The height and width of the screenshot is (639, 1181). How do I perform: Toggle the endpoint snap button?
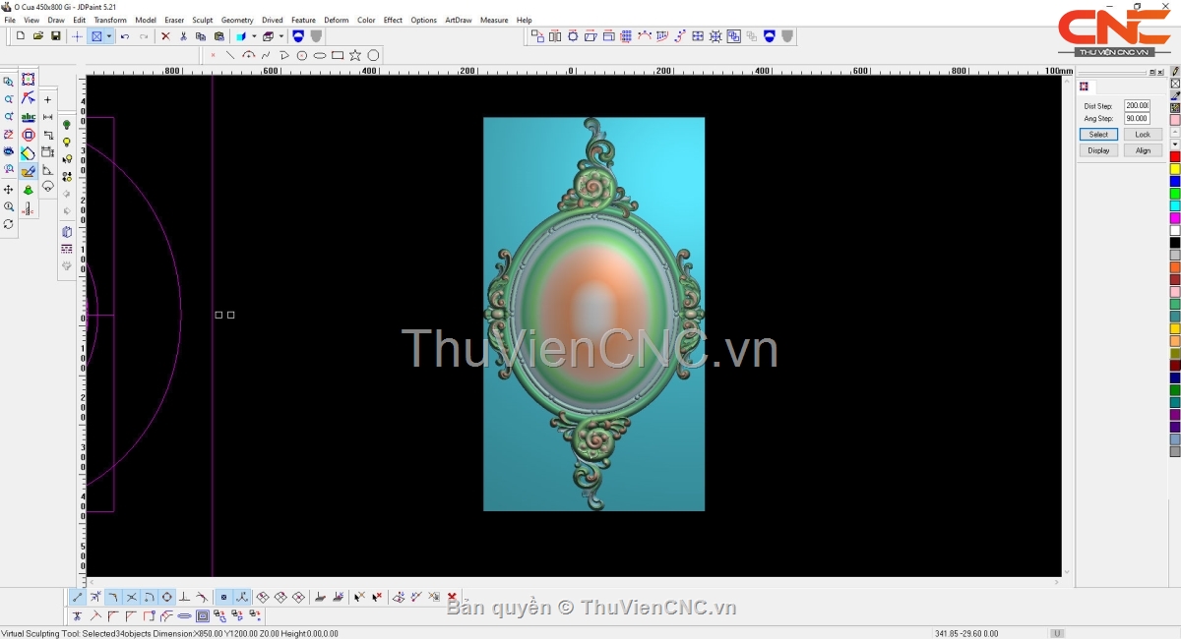pyautogui.click(x=78, y=597)
